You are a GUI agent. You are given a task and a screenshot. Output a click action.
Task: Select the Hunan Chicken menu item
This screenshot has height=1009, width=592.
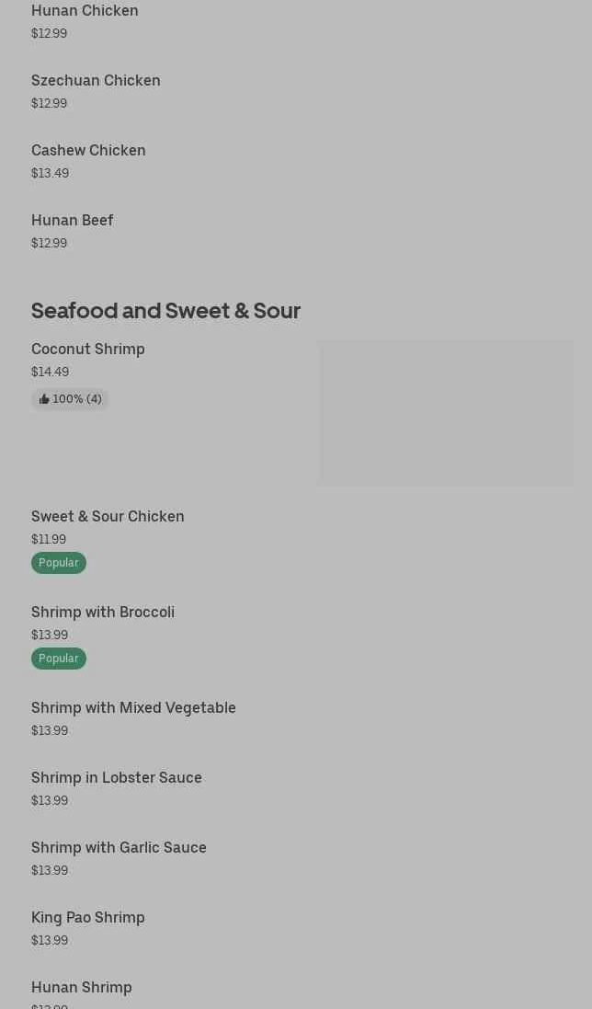[85, 11]
